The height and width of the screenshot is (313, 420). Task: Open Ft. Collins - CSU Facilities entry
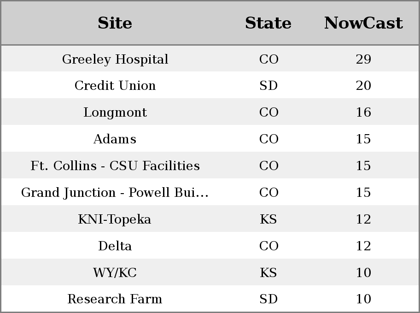(x=115, y=166)
